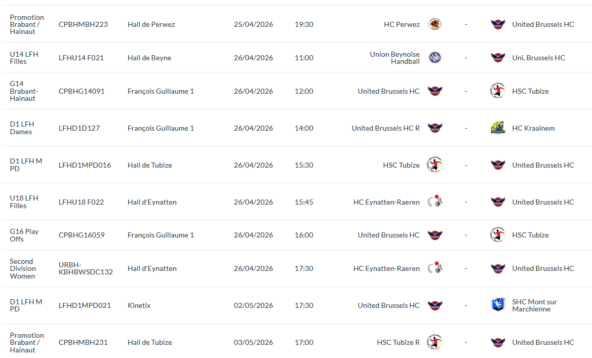Open the HC Perwez team link

coord(402,24)
